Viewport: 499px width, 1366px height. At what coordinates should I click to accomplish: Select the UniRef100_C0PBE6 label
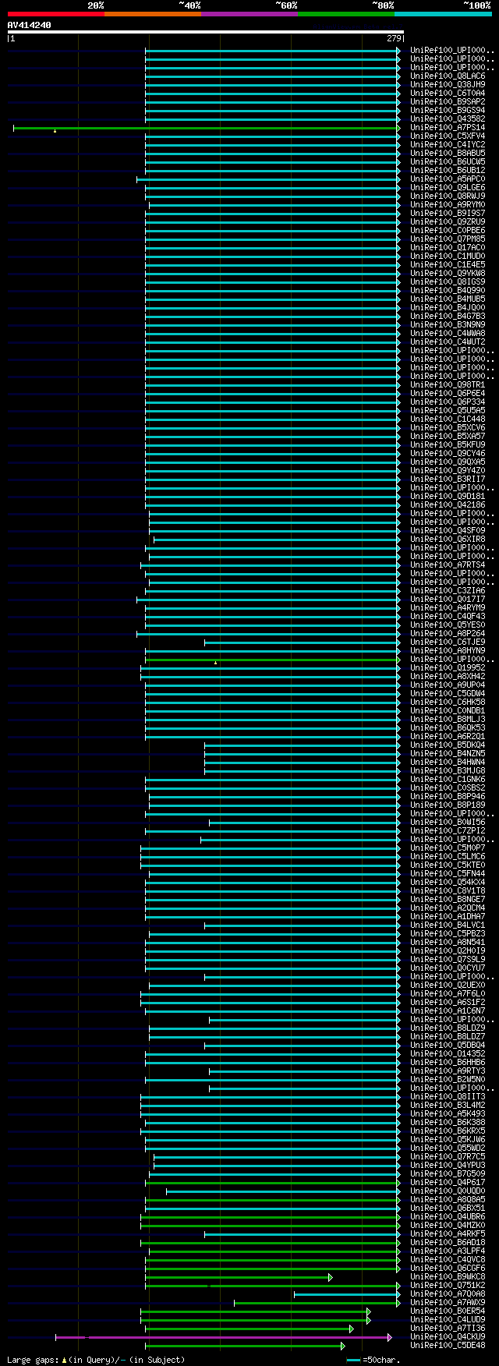coord(448,231)
